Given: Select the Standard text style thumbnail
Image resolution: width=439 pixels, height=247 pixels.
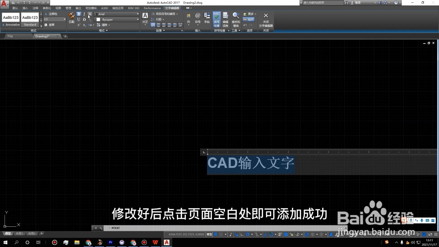Looking at the screenshot, I should 30,19.
